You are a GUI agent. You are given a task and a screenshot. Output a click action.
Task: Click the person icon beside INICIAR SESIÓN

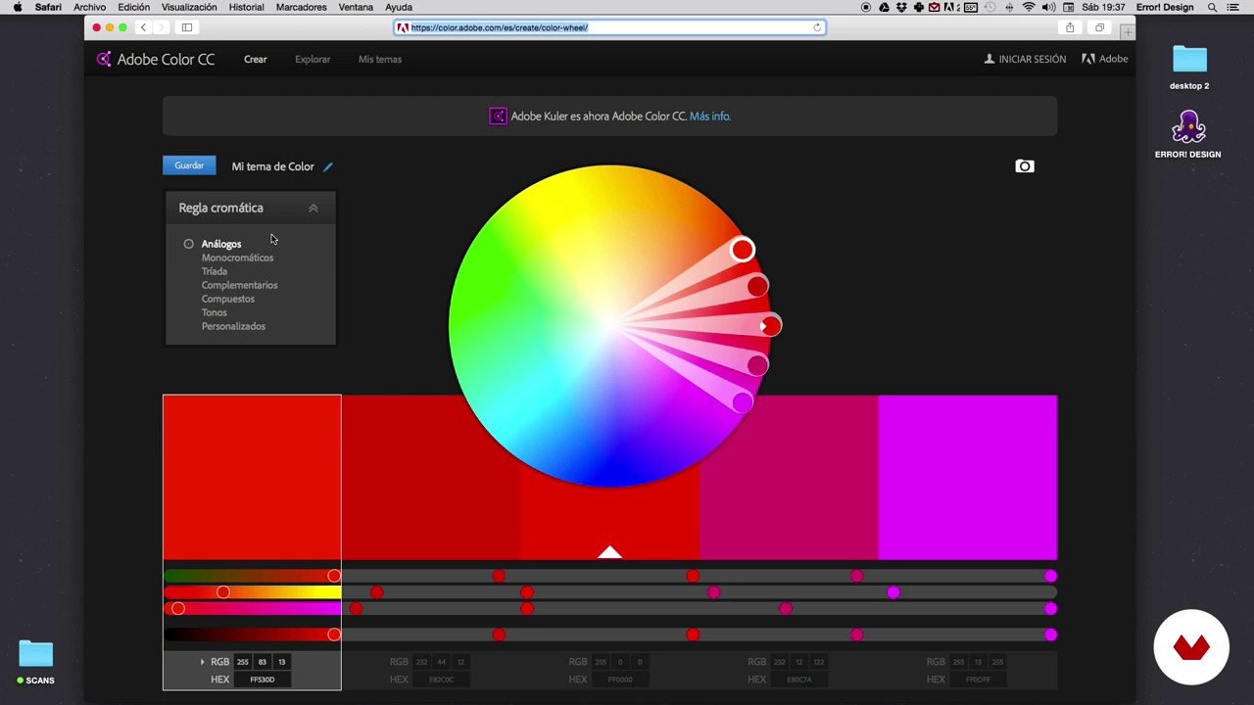(989, 59)
